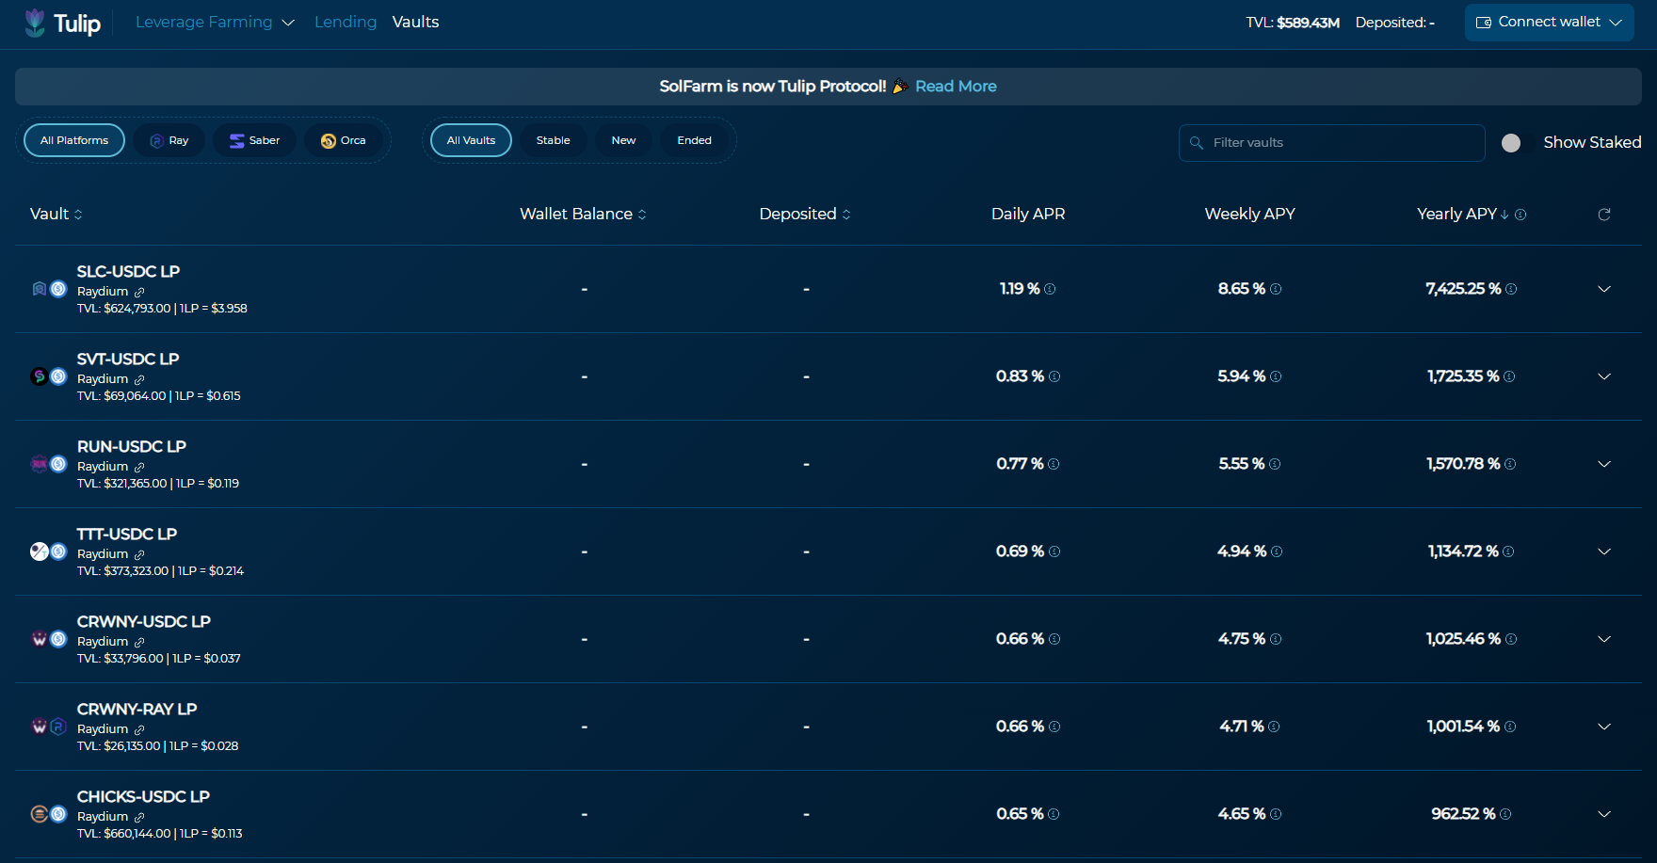The width and height of the screenshot is (1657, 863).
Task: Click info icon next to 0.77 % daily APR
Action: pos(1054,464)
